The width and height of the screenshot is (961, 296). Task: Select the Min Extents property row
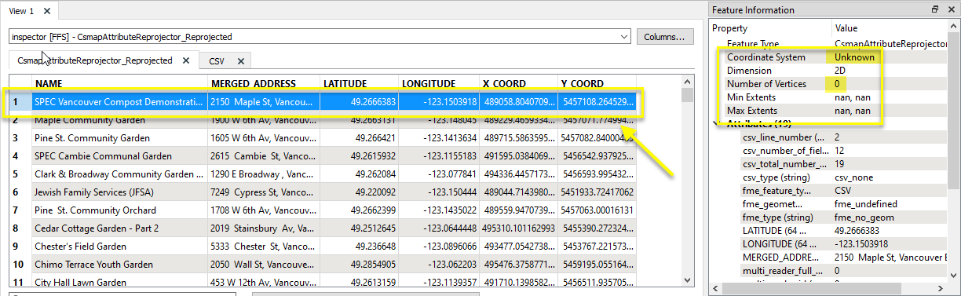(828, 97)
